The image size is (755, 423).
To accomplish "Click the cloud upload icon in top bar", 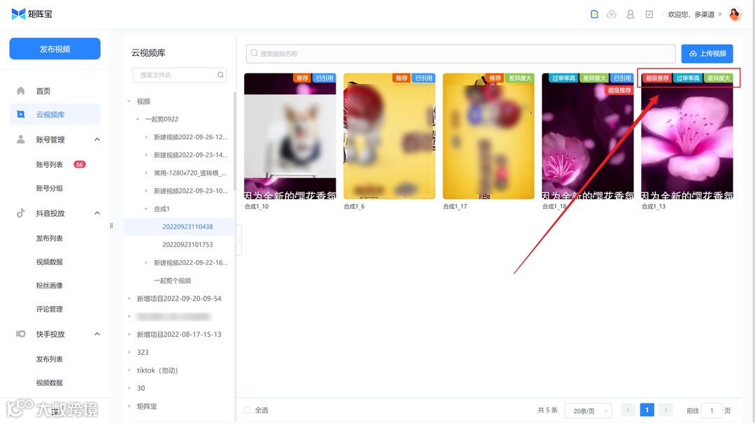I will 612,13.
